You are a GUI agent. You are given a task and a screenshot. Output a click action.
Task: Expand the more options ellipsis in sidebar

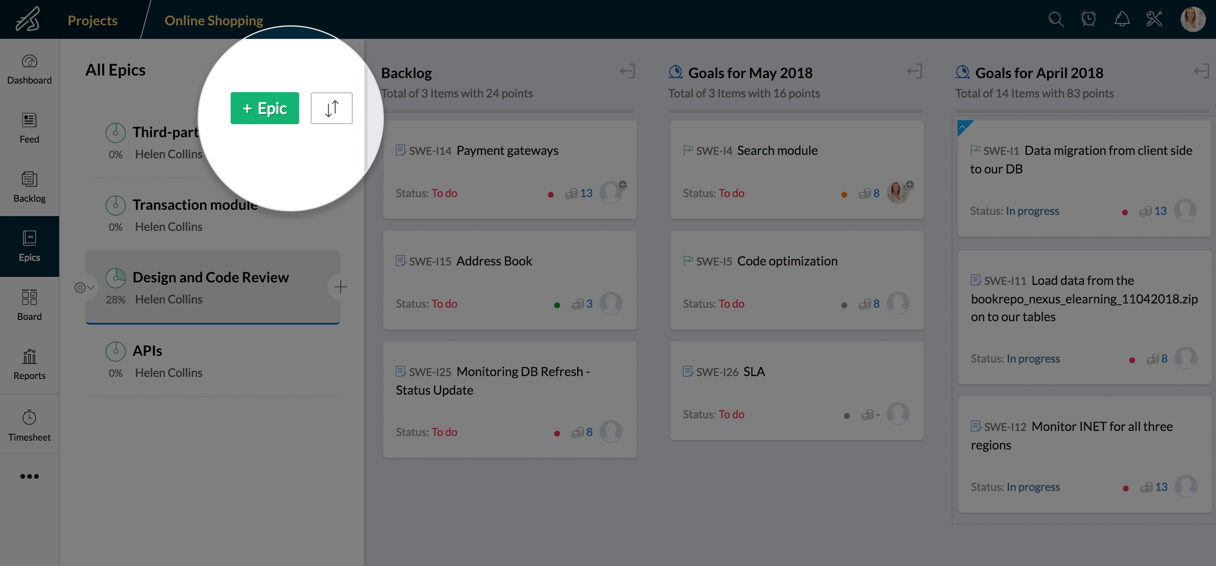29,476
